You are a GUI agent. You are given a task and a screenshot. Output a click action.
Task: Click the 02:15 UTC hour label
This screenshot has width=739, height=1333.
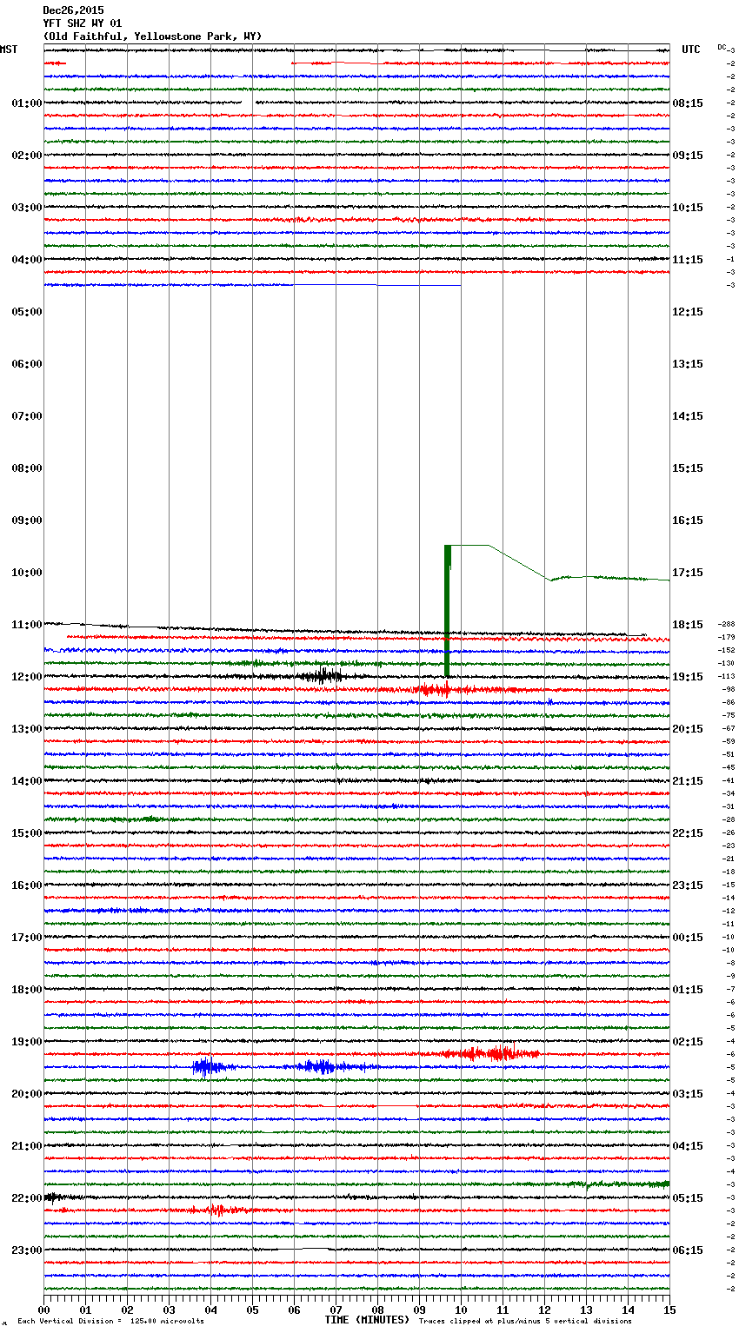pyautogui.click(x=688, y=1042)
